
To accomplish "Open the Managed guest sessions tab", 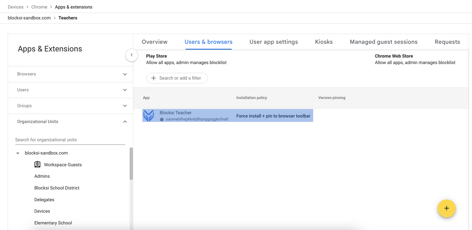I will (384, 42).
